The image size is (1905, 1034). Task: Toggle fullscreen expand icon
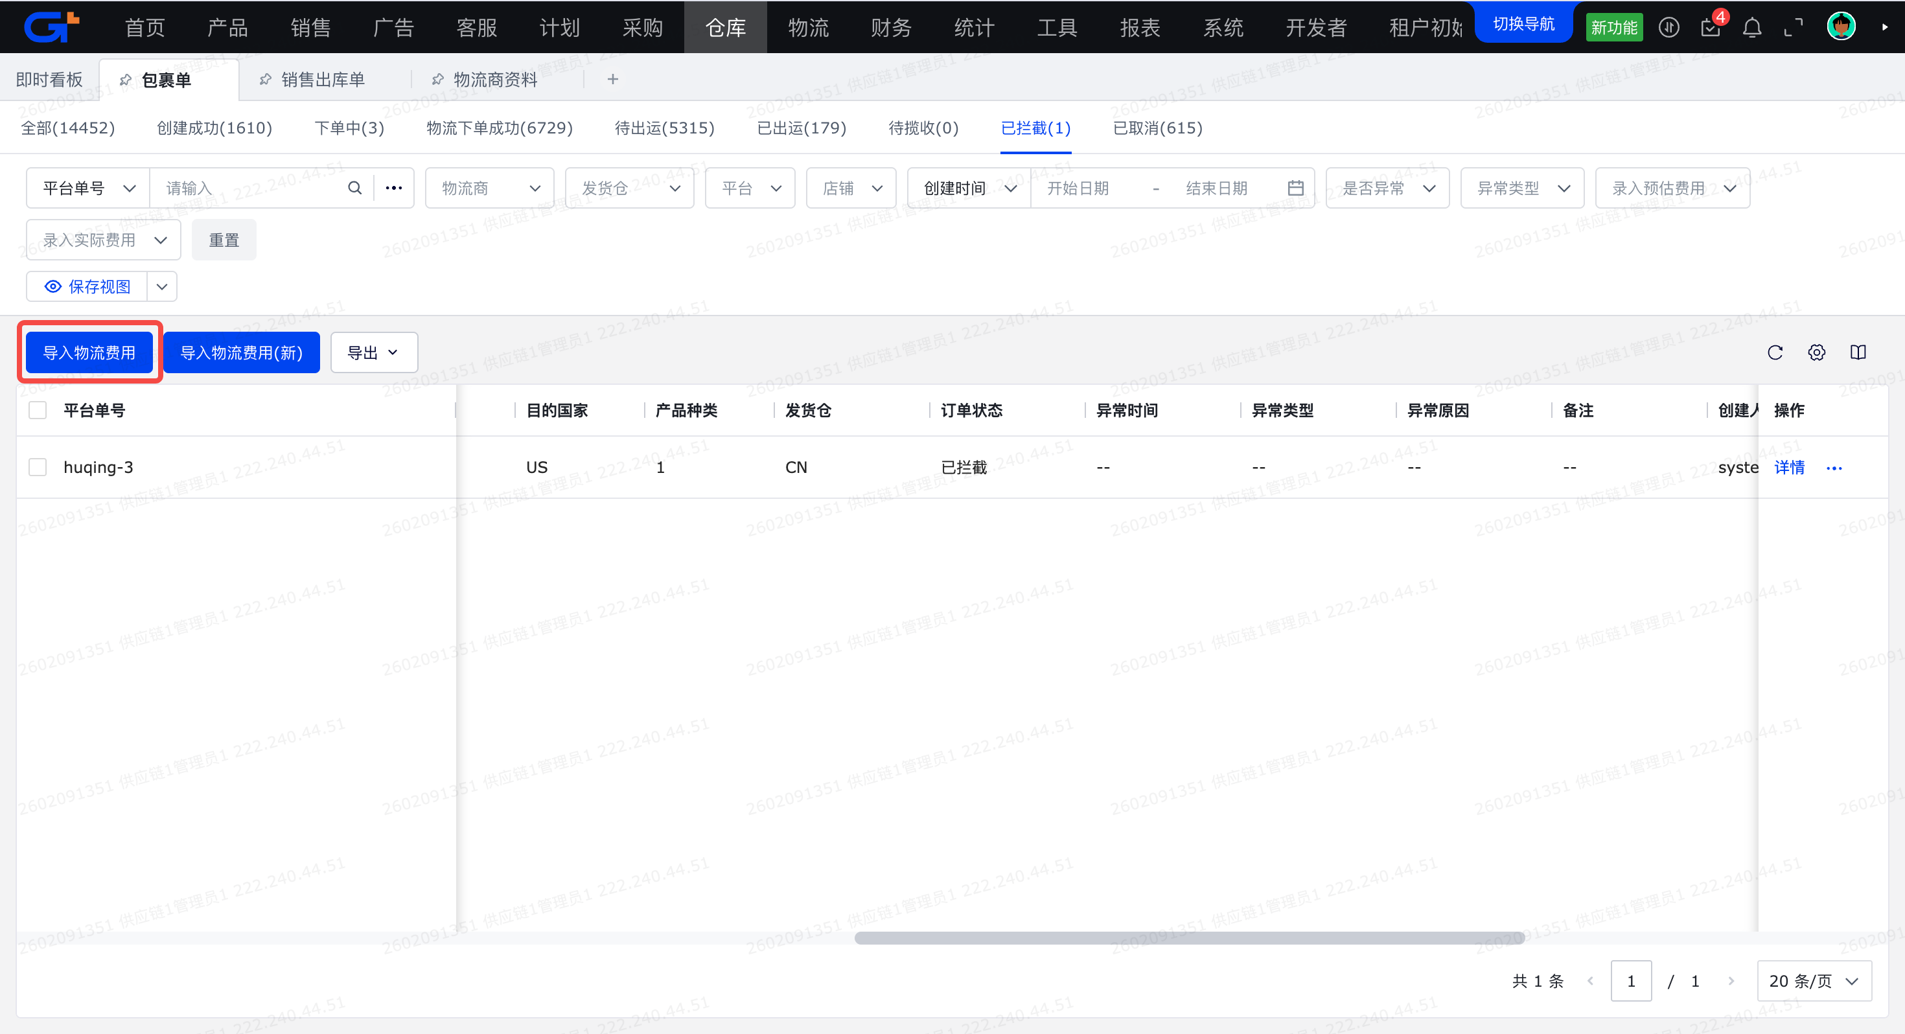pyautogui.click(x=1794, y=27)
